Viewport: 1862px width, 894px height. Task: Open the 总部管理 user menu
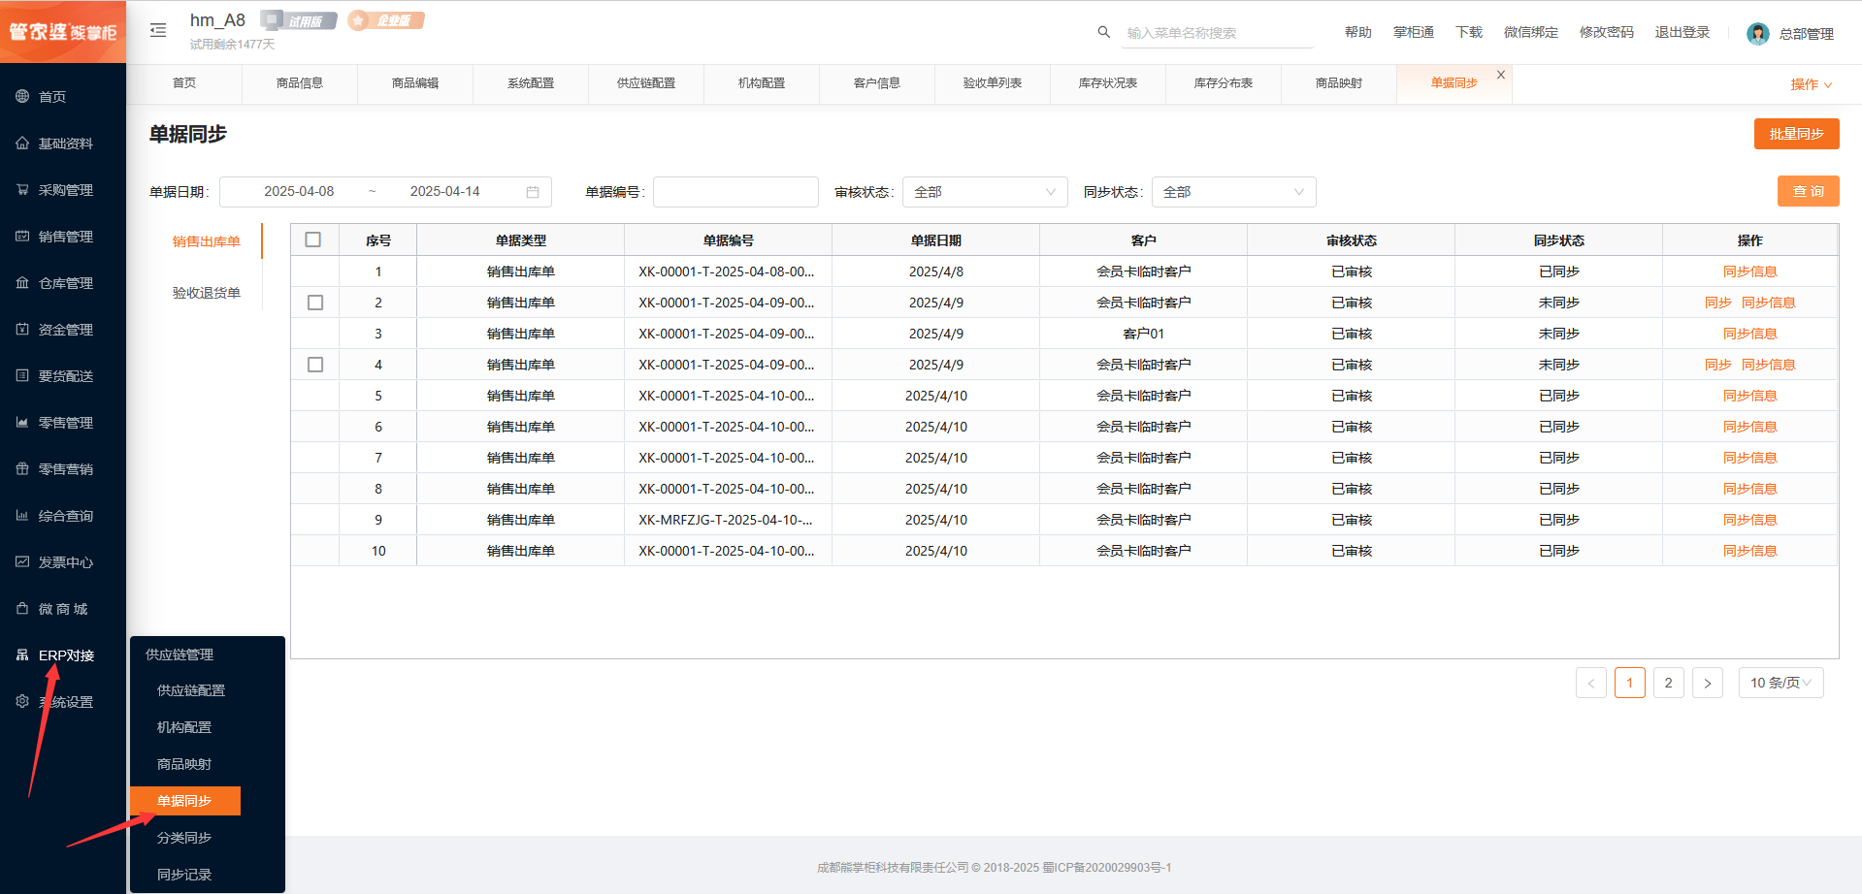pyautogui.click(x=1806, y=34)
